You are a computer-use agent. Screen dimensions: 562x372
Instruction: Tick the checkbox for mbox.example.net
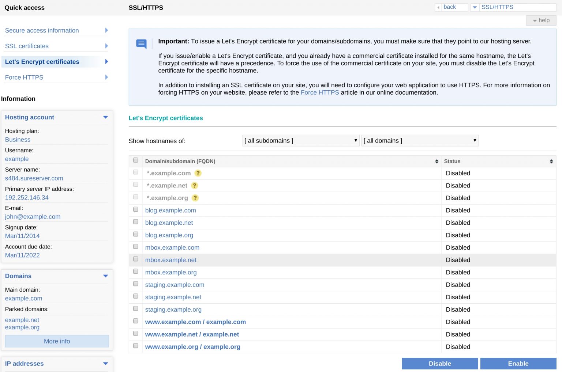[x=136, y=259]
